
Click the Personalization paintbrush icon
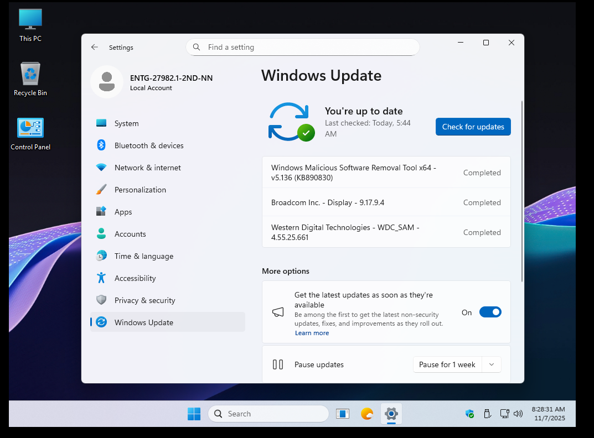tap(101, 189)
